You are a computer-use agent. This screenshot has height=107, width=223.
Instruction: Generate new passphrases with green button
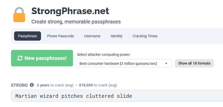point(42,58)
